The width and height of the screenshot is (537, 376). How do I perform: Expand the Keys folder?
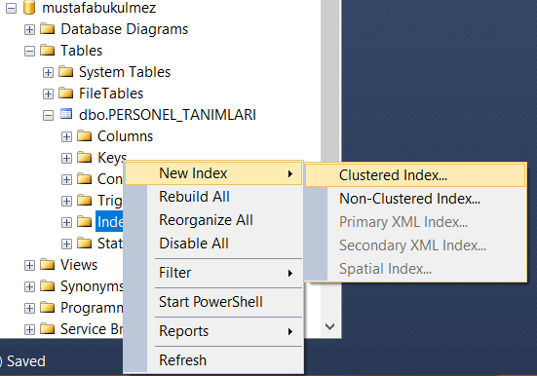(66, 158)
